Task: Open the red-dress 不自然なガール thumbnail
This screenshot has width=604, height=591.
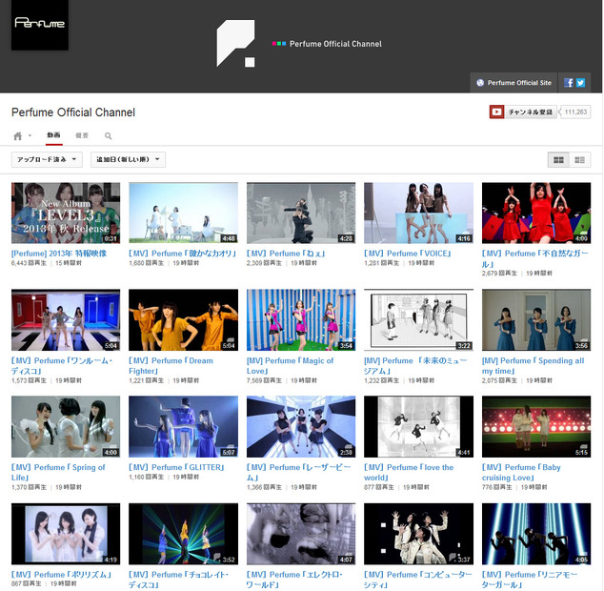Action: coord(536,213)
